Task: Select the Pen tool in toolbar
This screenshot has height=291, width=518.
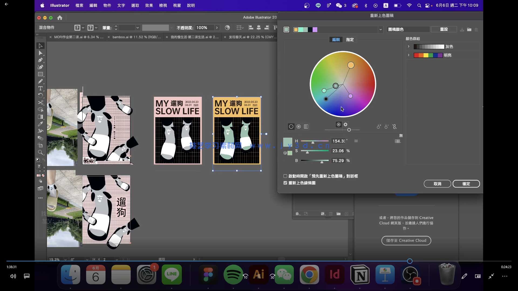Action: [x=40, y=60]
